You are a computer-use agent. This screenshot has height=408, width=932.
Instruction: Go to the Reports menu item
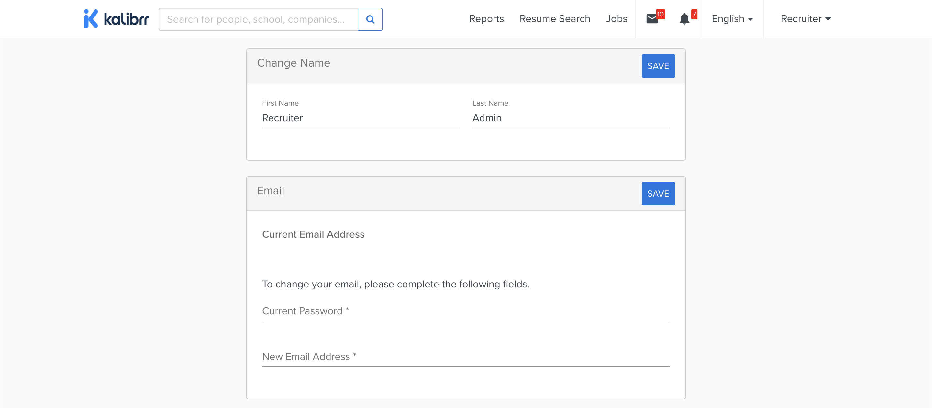coord(486,19)
